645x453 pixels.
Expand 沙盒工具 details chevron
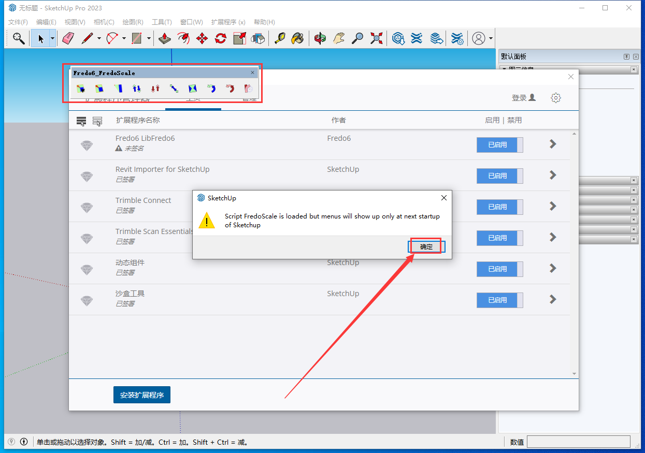pyautogui.click(x=553, y=299)
